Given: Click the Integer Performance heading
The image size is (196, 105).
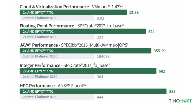Looking at the screenshot, I should click(x=40, y=65).
